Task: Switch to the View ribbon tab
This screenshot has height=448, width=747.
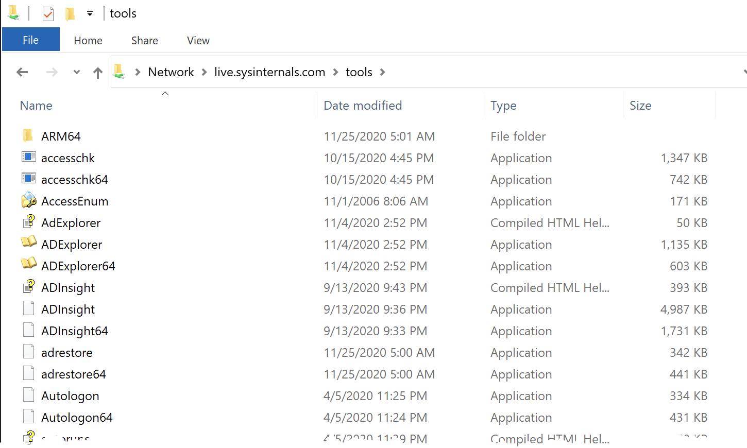Action: point(198,40)
